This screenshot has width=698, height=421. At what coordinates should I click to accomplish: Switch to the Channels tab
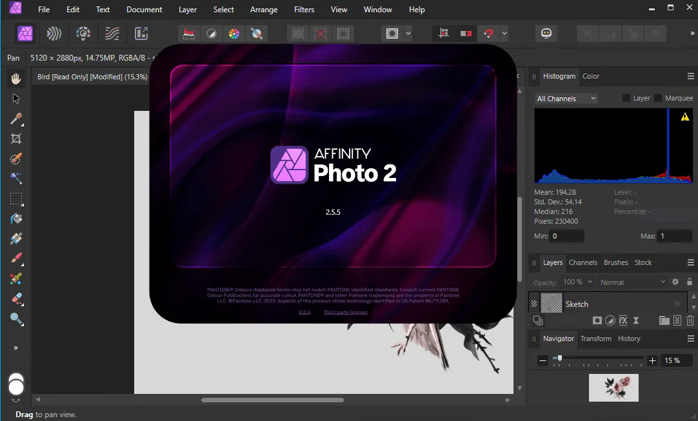click(583, 262)
